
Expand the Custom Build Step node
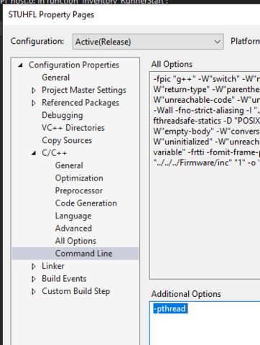point(34,292)
